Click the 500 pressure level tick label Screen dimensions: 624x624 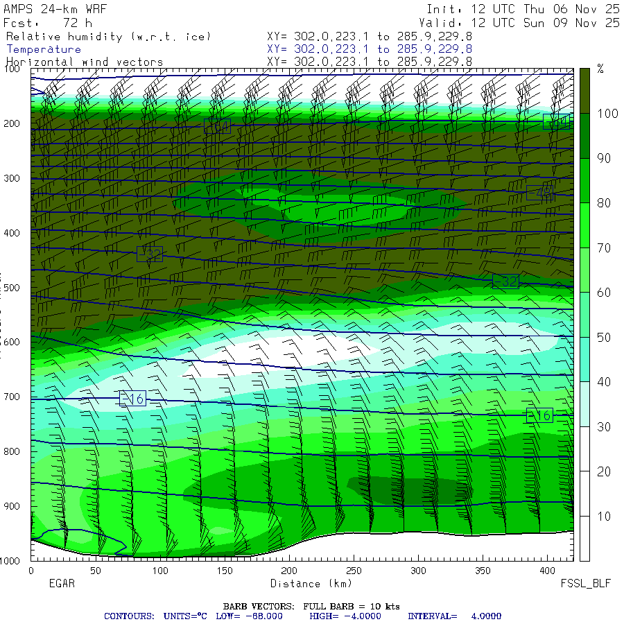(12, 288)
